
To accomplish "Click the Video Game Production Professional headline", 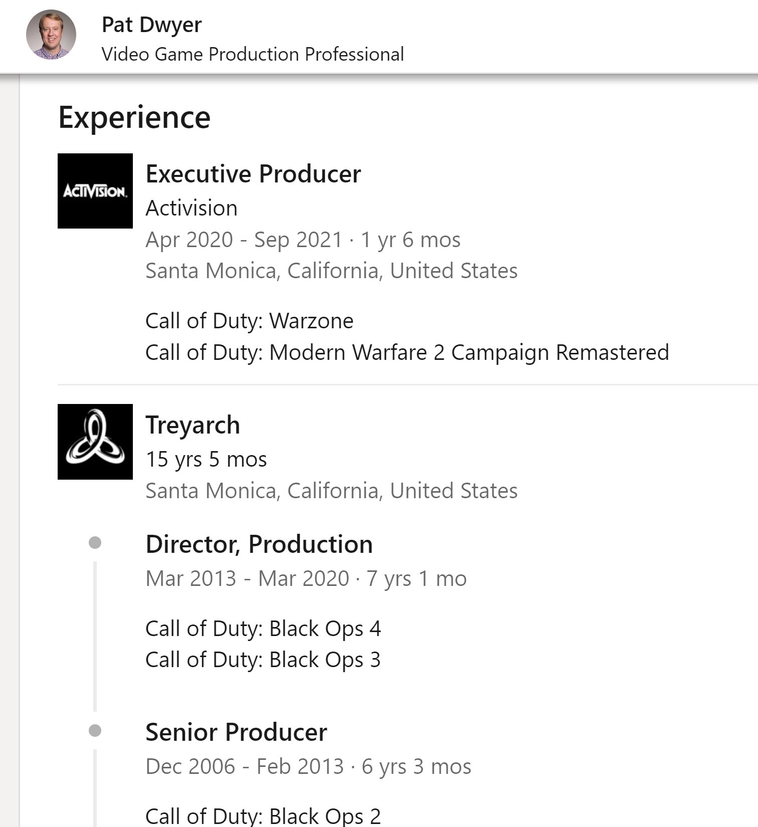I will point(253,54).
